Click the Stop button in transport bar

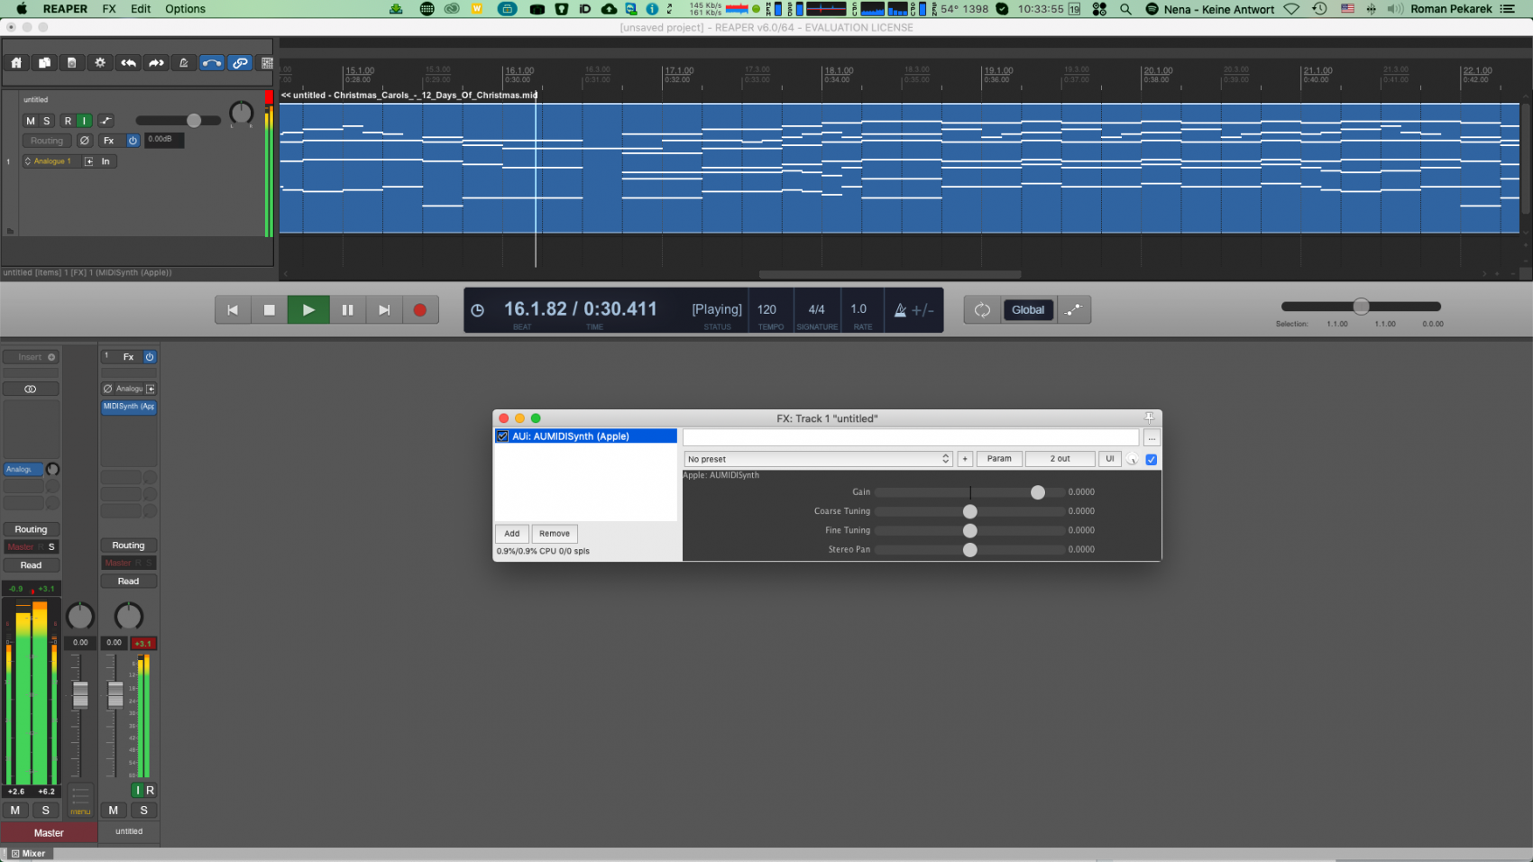269,310
